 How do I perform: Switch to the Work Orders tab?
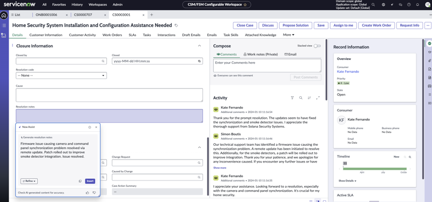tap(112, 35)
